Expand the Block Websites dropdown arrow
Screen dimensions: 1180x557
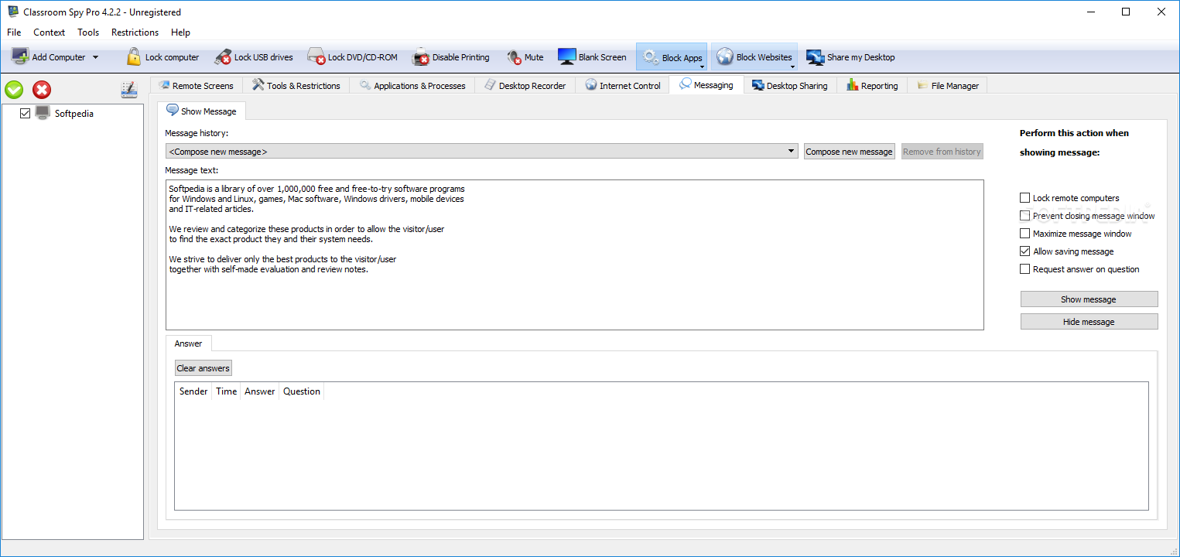point(792,67)
